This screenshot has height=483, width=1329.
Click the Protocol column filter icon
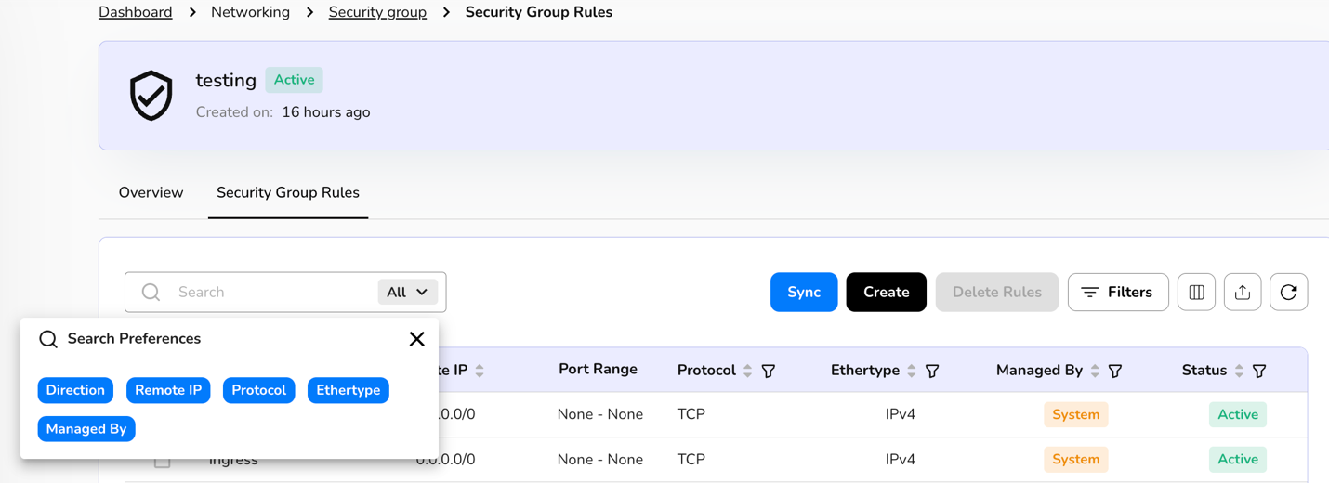click(769, 371)
